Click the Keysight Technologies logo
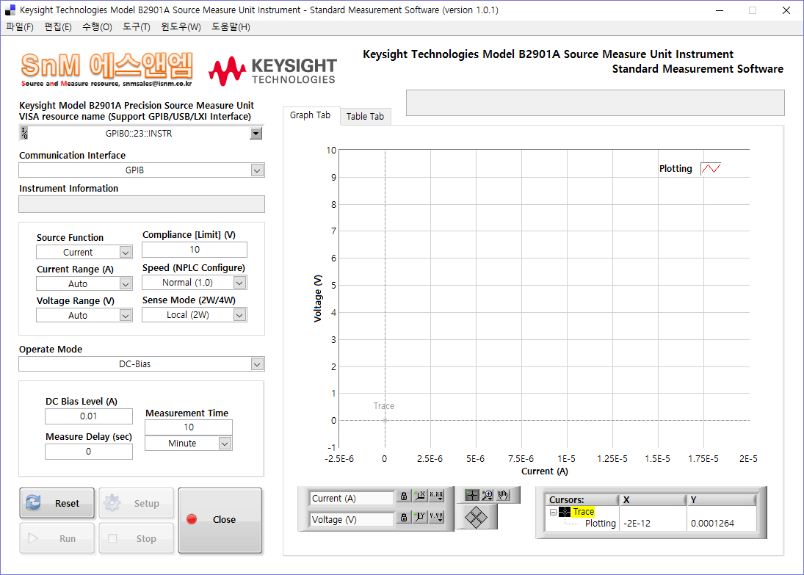 [x=272, y=70]
